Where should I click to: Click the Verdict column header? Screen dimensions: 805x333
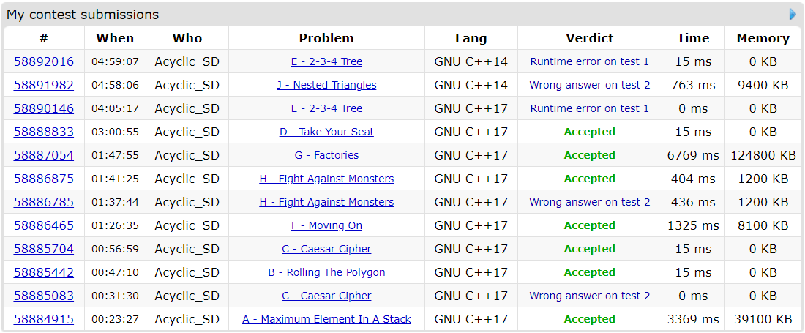point(589,38)
